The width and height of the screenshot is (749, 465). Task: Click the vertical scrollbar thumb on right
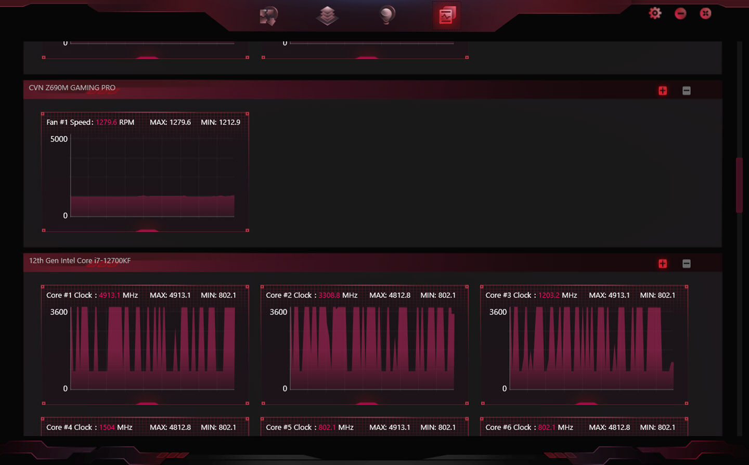click(x=739, y=185)
